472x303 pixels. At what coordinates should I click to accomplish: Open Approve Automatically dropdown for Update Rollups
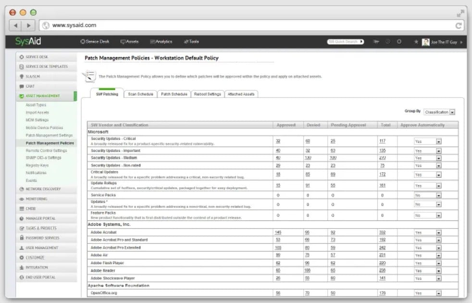pos(428,186)
